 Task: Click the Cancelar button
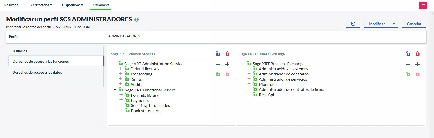click(414, 24)
